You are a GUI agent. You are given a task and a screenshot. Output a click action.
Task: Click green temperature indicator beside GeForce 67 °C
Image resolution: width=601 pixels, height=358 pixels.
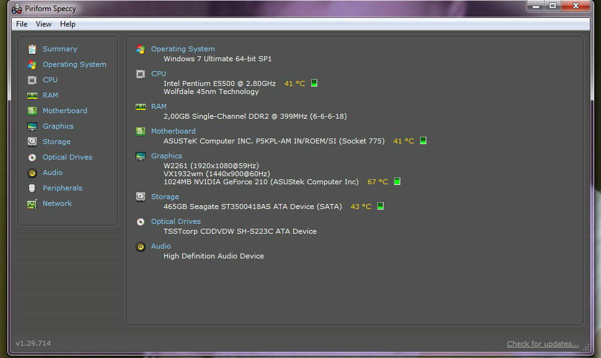click(x=397, y=181)
